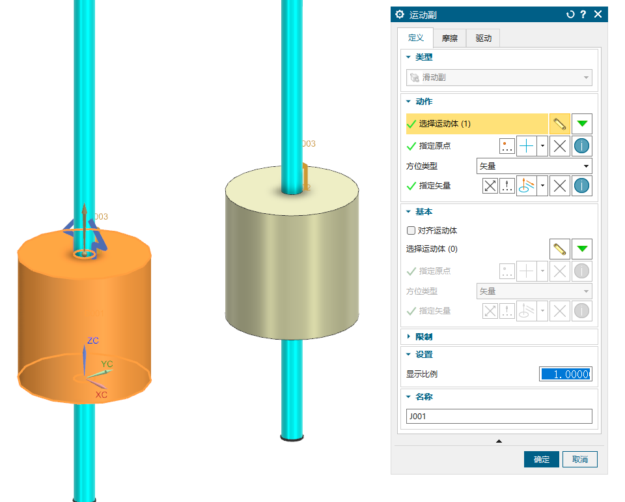Enable the 对齐运动体 checkbox
625x502 pixels.
(411, 230)
